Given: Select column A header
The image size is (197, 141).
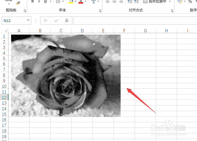Looking at the screenshot, I should coord(19,30).
